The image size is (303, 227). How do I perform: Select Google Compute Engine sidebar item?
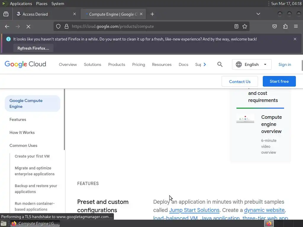tap(33, 103)
